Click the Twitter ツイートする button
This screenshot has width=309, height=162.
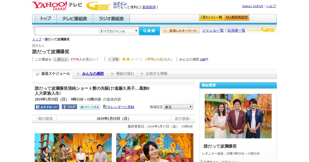click(x=90, y=107)
